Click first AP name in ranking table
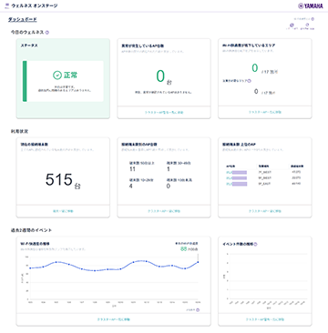328x333 pixels. (x=236, y=172)
